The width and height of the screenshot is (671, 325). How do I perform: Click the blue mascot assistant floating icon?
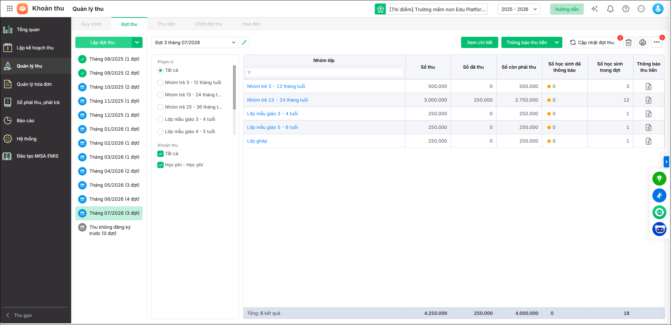click(x=659, y=229)
